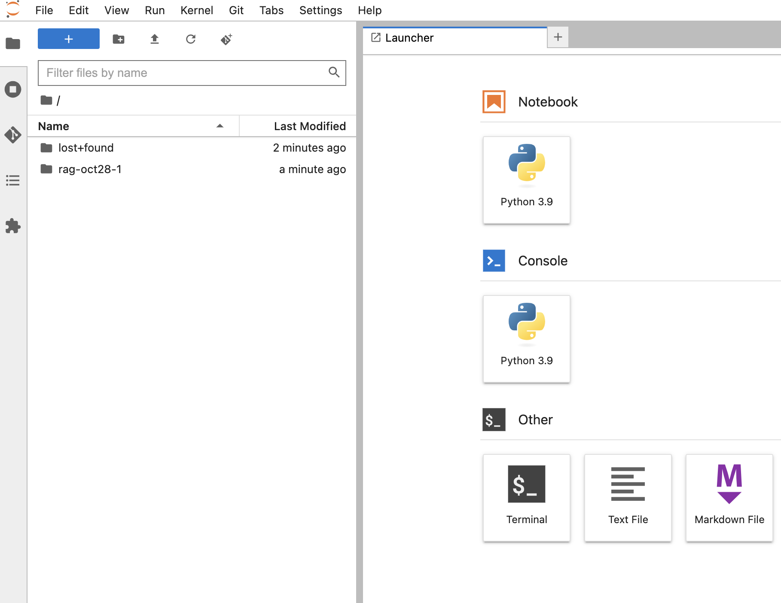Open the Git menu
This screenshot has width=781, height=603.
(x=236, y=10)
